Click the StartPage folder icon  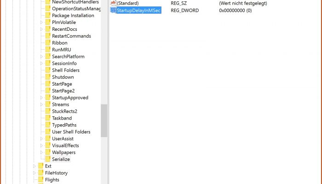48,84
